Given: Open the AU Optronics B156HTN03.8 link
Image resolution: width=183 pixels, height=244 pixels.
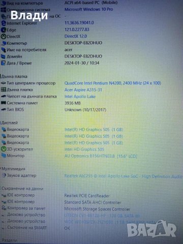Looking at the screenshot, I should [x=101, y=156].
